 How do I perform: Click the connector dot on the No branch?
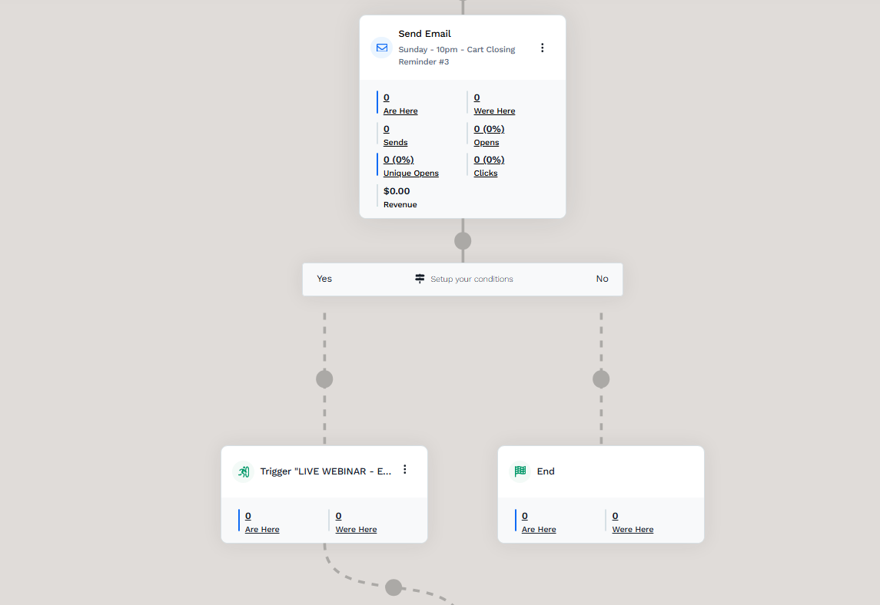tap(600, 378)
